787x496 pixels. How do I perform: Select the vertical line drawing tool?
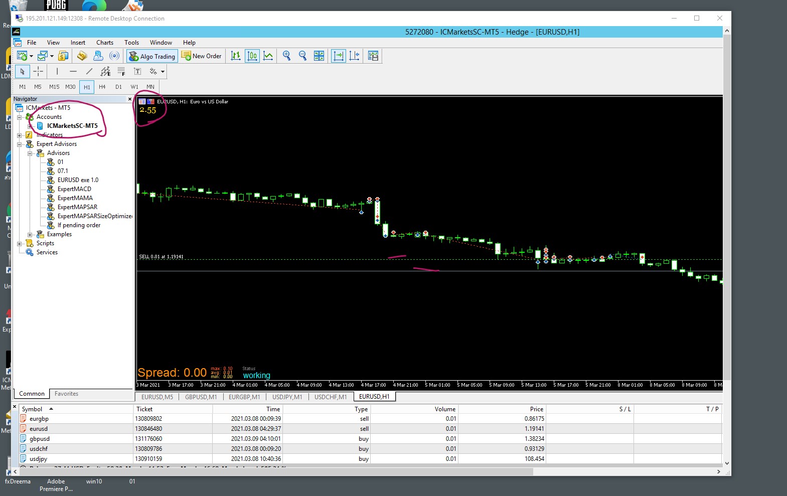pos(57,72)
